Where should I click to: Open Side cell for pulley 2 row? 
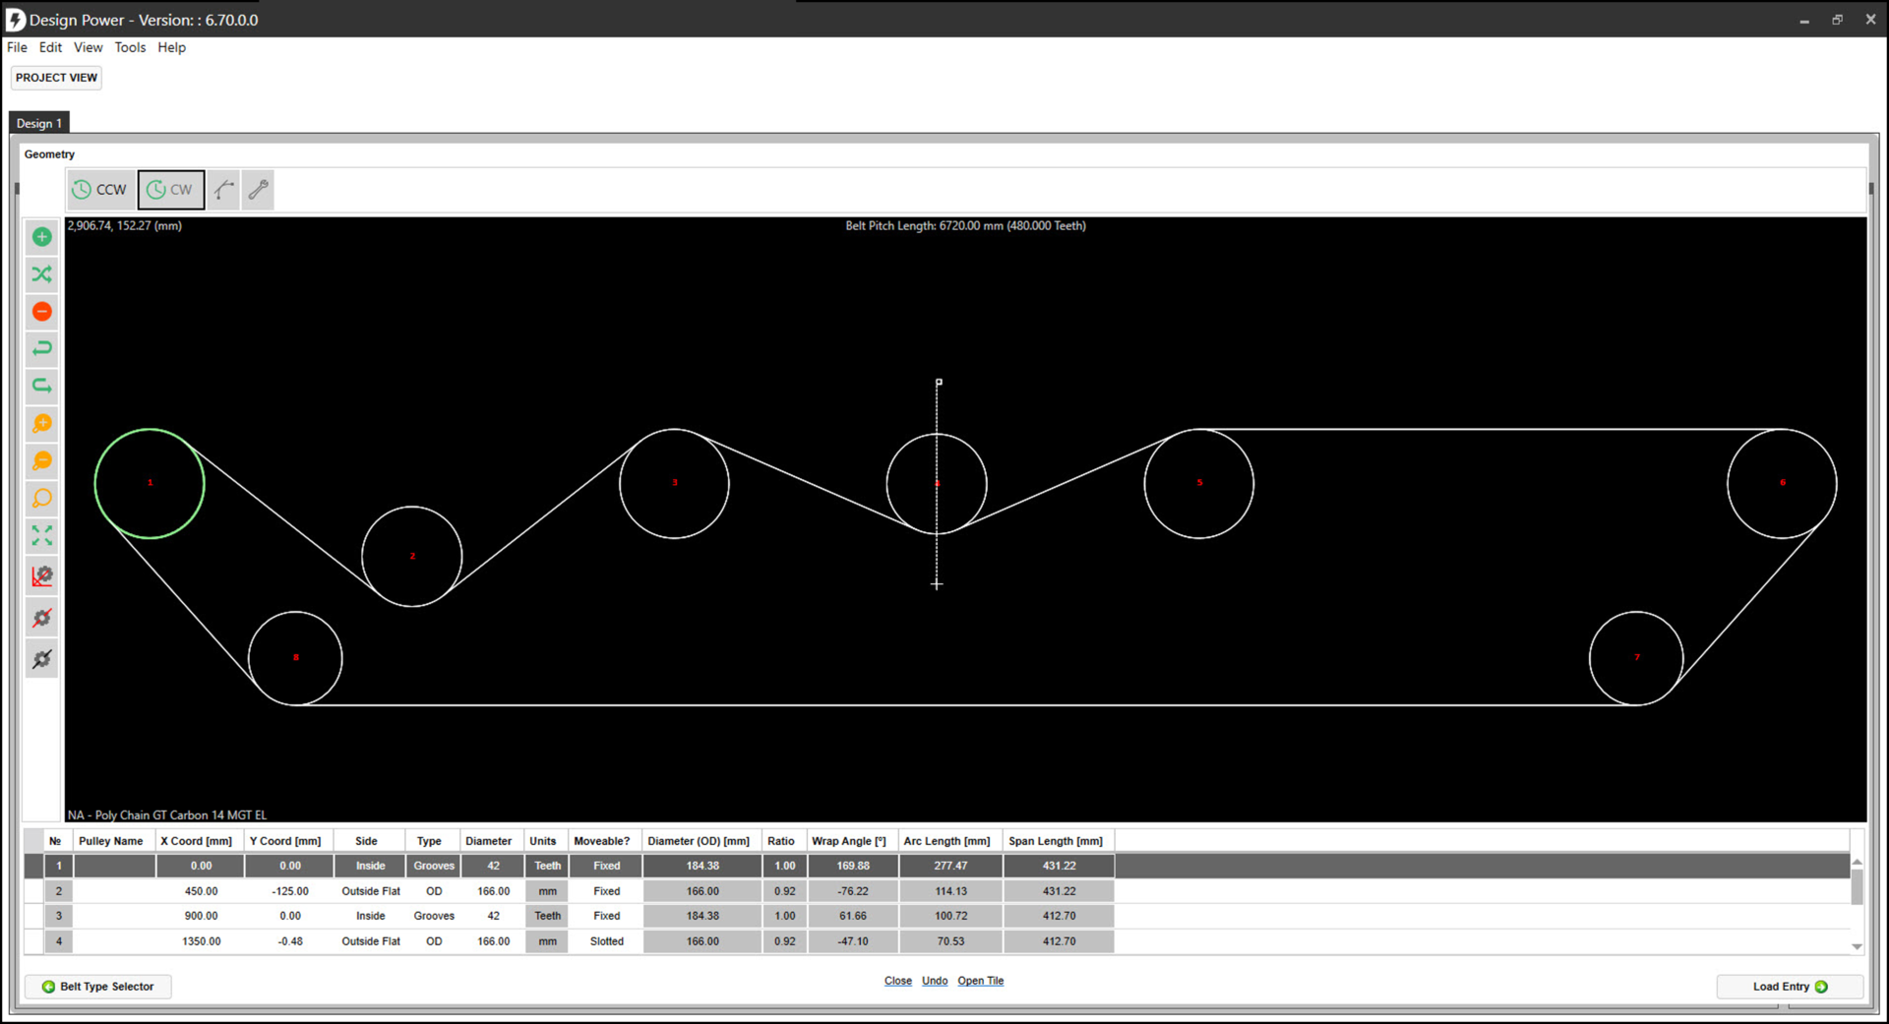(370, 891)
